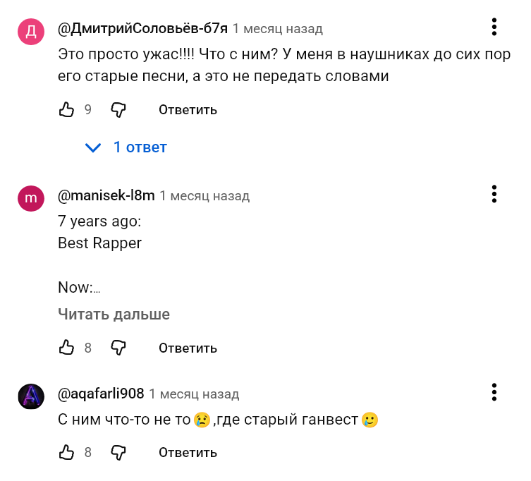Dislike the comment by @aqafarli908
This screenshot has height=481, width=531.
tap(118, 452)
